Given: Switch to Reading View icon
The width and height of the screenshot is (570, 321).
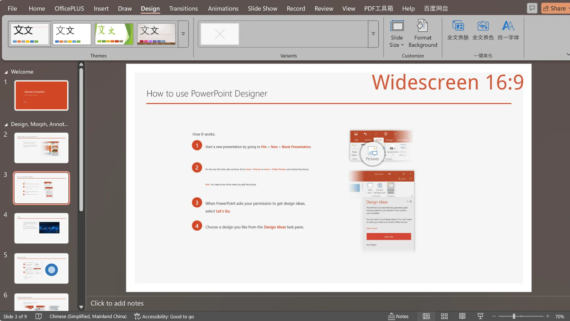Looking at the screenshot, I should tap(462, 317).
